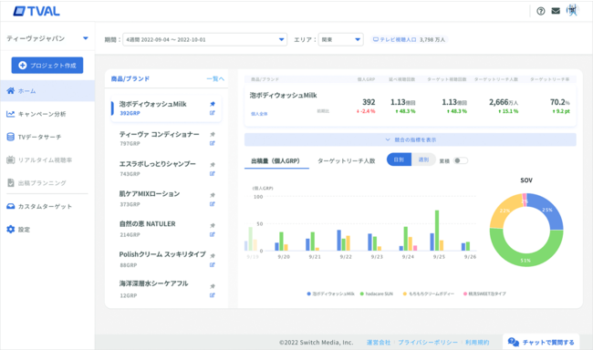Click the TVAL logo
The width and height of the screenshot is (593, 350).
click(x=36, y=11)
